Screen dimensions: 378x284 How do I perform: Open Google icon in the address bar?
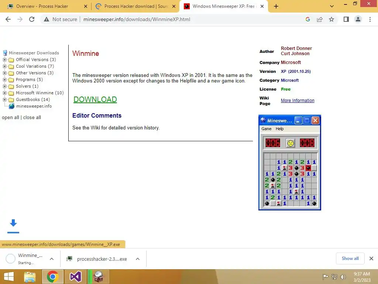point(307,19)
